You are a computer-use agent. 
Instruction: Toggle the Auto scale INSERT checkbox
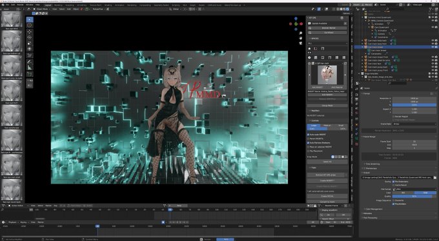[309, 135]
